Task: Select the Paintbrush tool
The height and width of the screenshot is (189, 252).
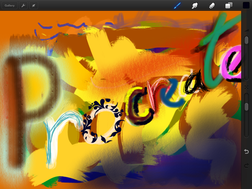Action: pyautogui.click(x=178, y=6)
